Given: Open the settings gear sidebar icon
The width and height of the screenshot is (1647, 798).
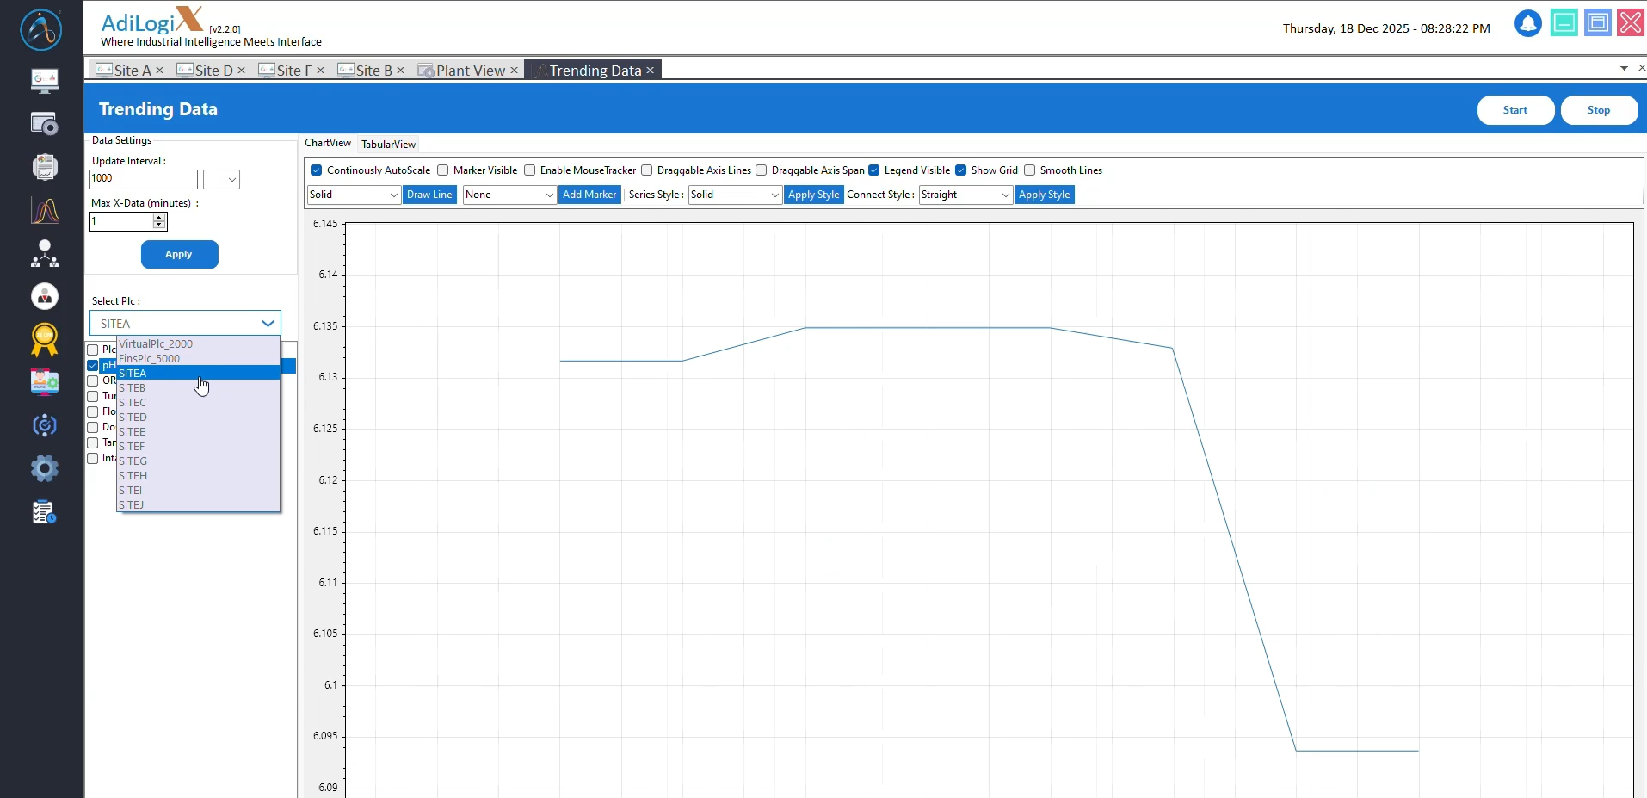Looking at the screenshot, I should 44,468.
